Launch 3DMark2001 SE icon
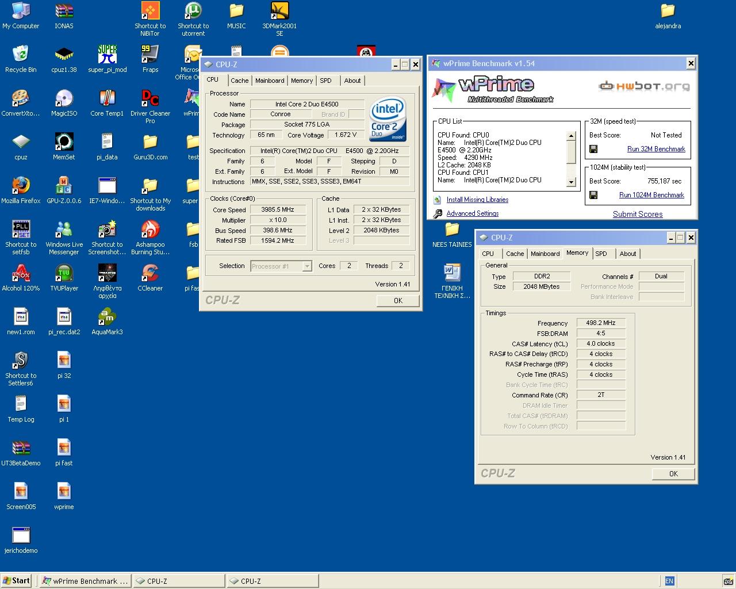Viewport: 736px width, 589px height. pyautogui.click(x=279, y=19)
